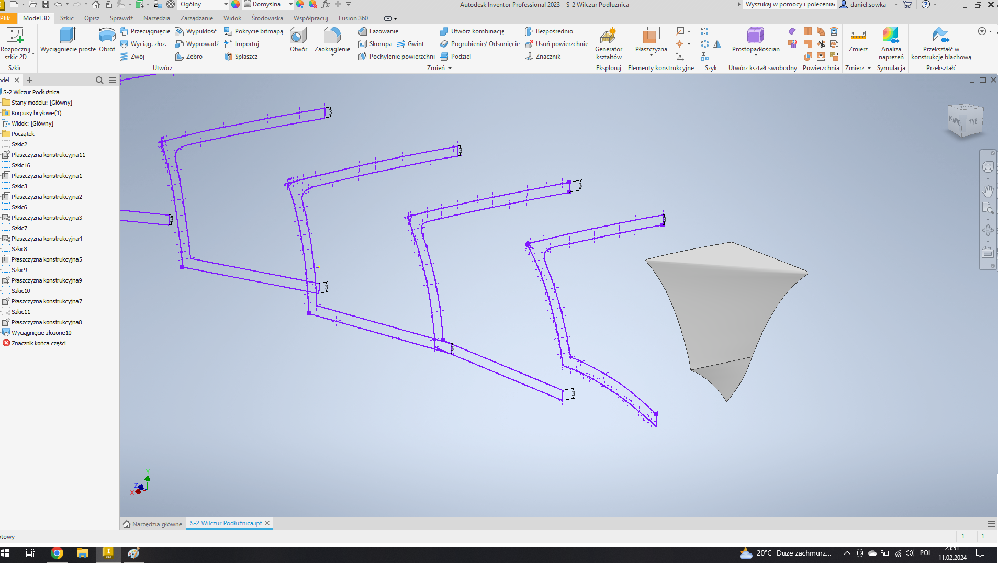Choose the Skorupa shell tool
This screenshot has width=998, height=565.
tap(375, 44)
